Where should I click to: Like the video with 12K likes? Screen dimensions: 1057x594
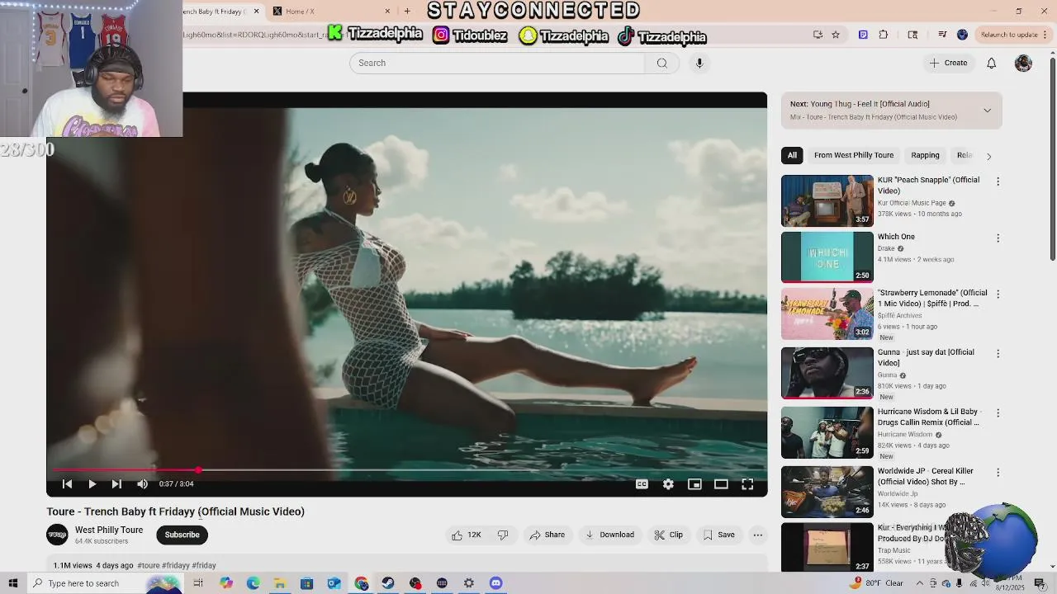(467, 535)
